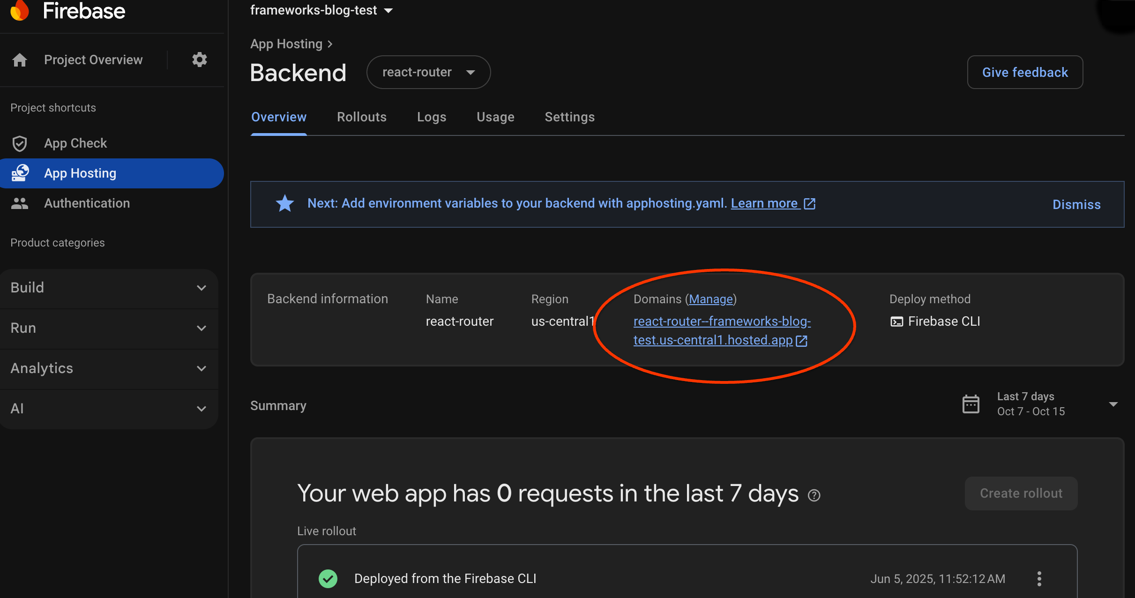Switch to the Rollouts tab
Viewport: 1135px width, 598px height.
362,117
